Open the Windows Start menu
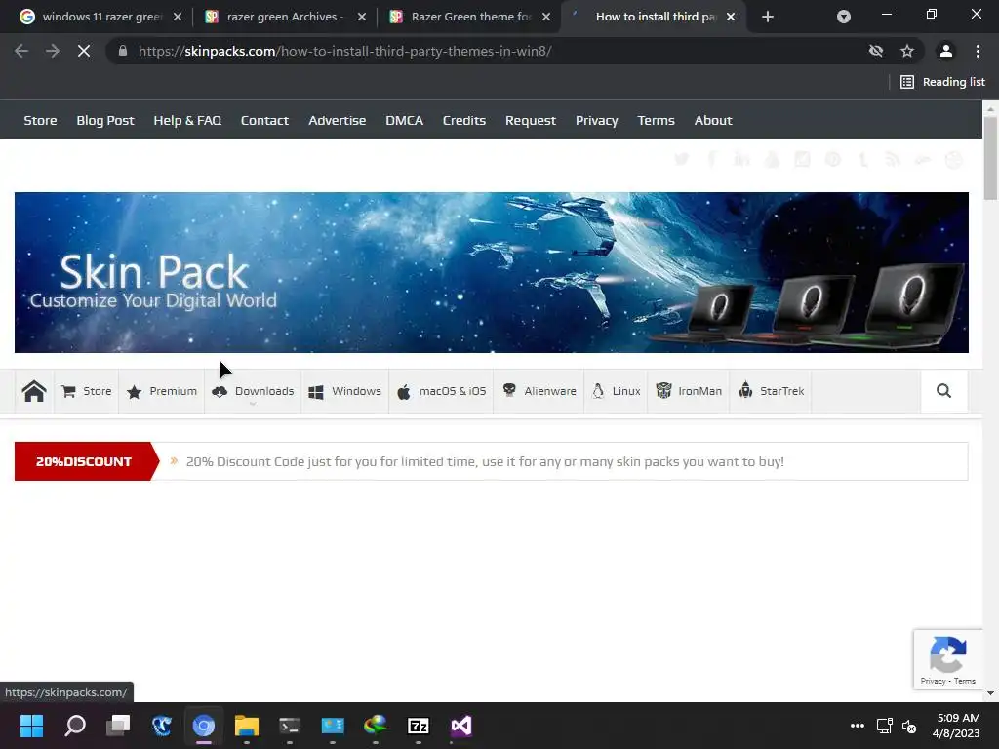 pyautogui.click(x=32, y=726)
